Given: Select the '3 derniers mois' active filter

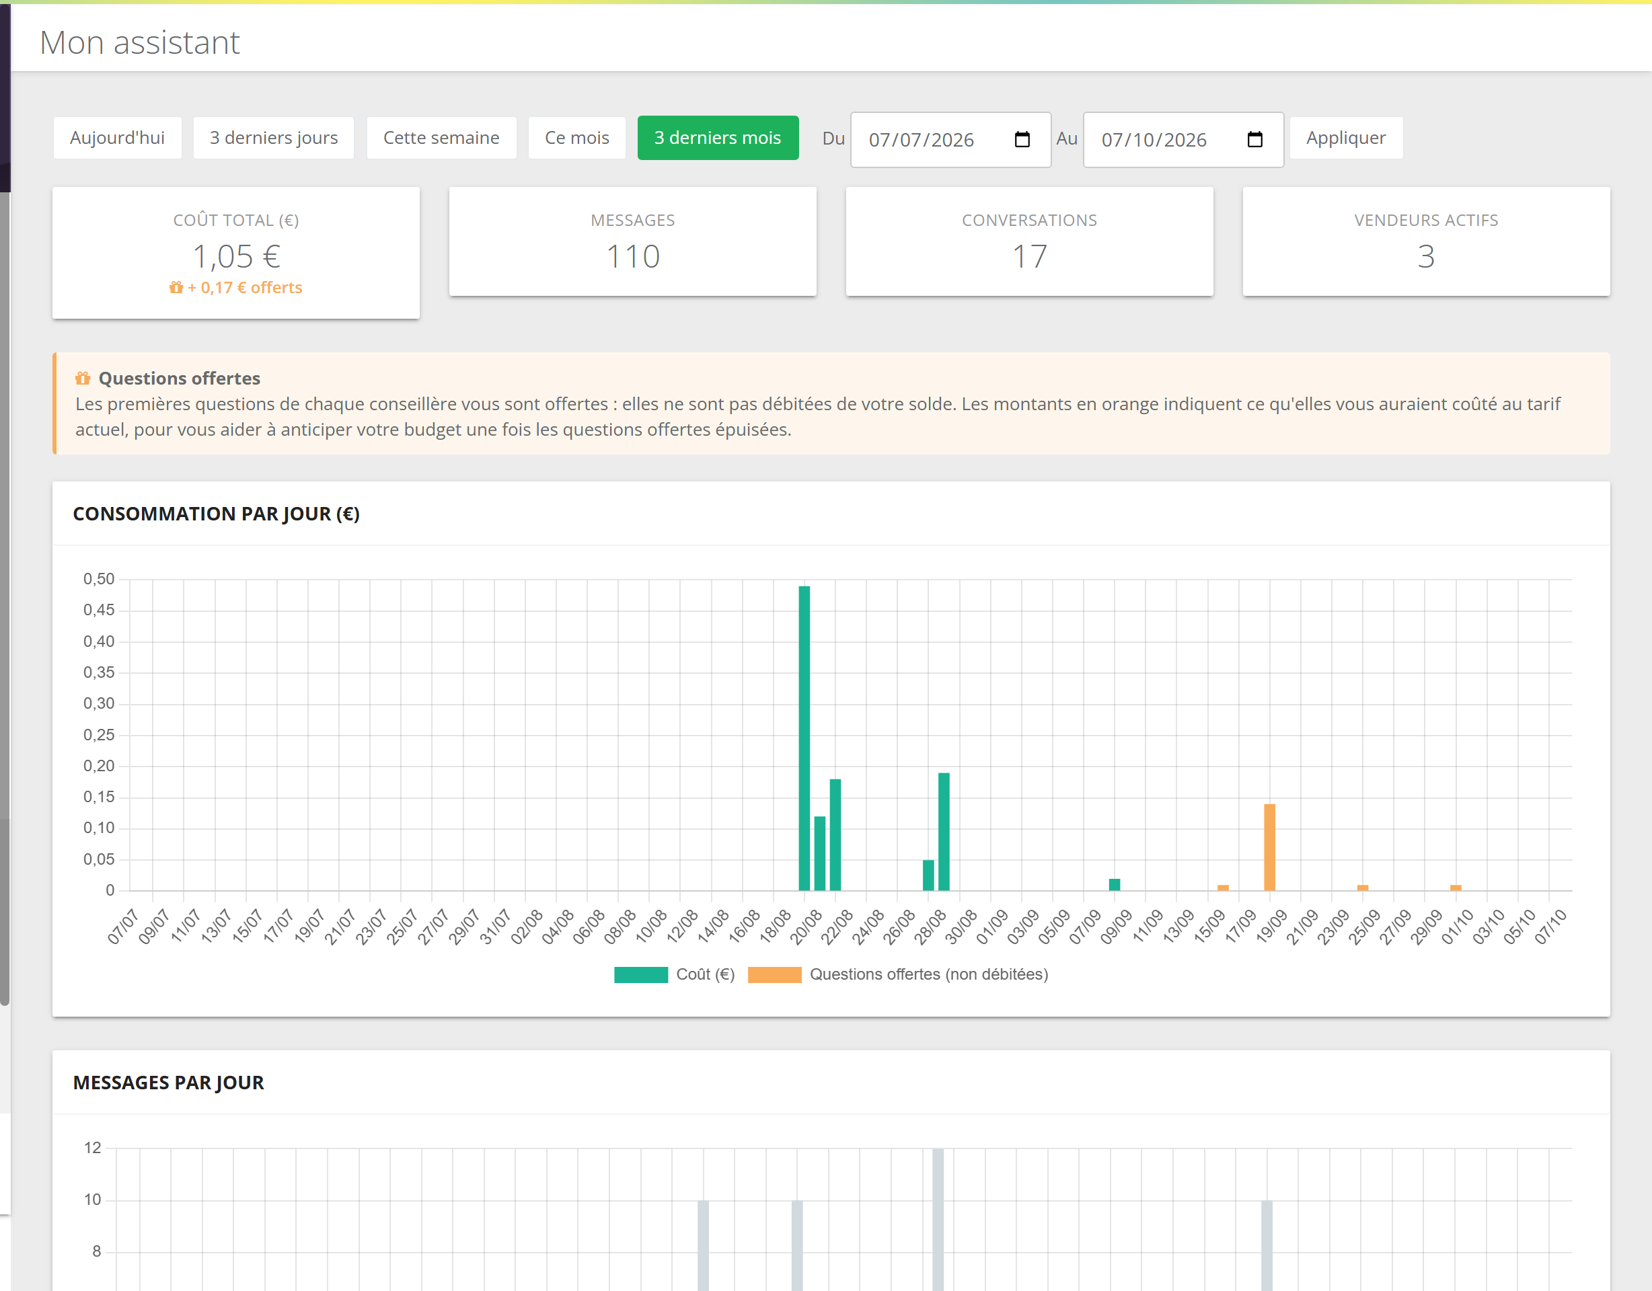Looking at the screenshot, I should 718,138.
